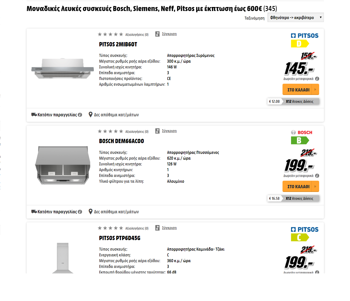Click compare icon for BOSCH DEM66AC00
This screenshot has height=301, width=350.
click(x=157, y=131)
